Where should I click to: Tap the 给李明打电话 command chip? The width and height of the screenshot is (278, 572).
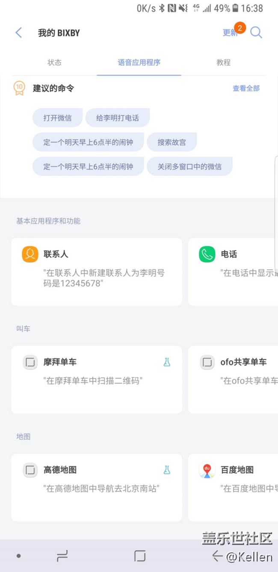click(x=118, y=117)
